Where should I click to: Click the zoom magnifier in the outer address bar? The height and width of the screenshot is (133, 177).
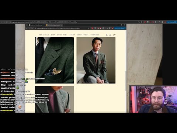tap(139, 22)
